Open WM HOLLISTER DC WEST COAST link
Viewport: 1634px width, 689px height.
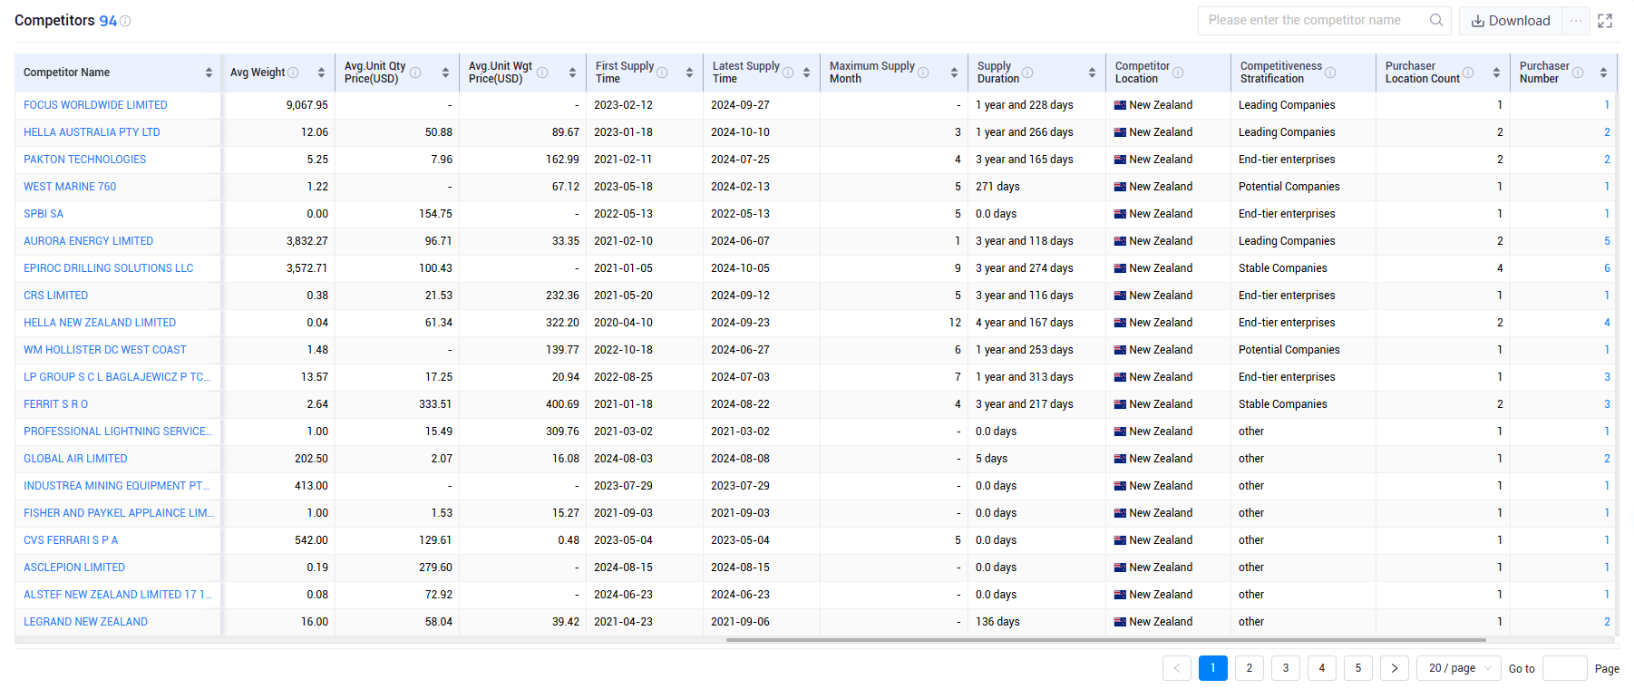coord(105,350)
